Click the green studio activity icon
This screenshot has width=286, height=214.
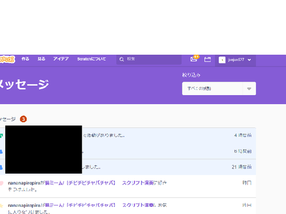1,136
